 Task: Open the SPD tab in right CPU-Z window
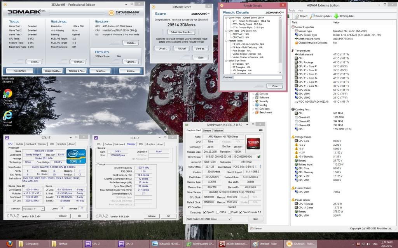tap(141, 144)
